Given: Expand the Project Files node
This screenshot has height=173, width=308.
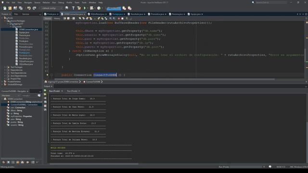Looking at the screenshot, I should click(x=5, y=79).
